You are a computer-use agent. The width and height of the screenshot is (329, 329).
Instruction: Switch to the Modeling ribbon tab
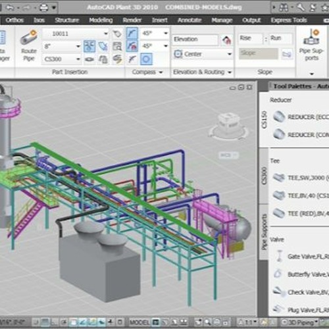(x=101, y=20)
